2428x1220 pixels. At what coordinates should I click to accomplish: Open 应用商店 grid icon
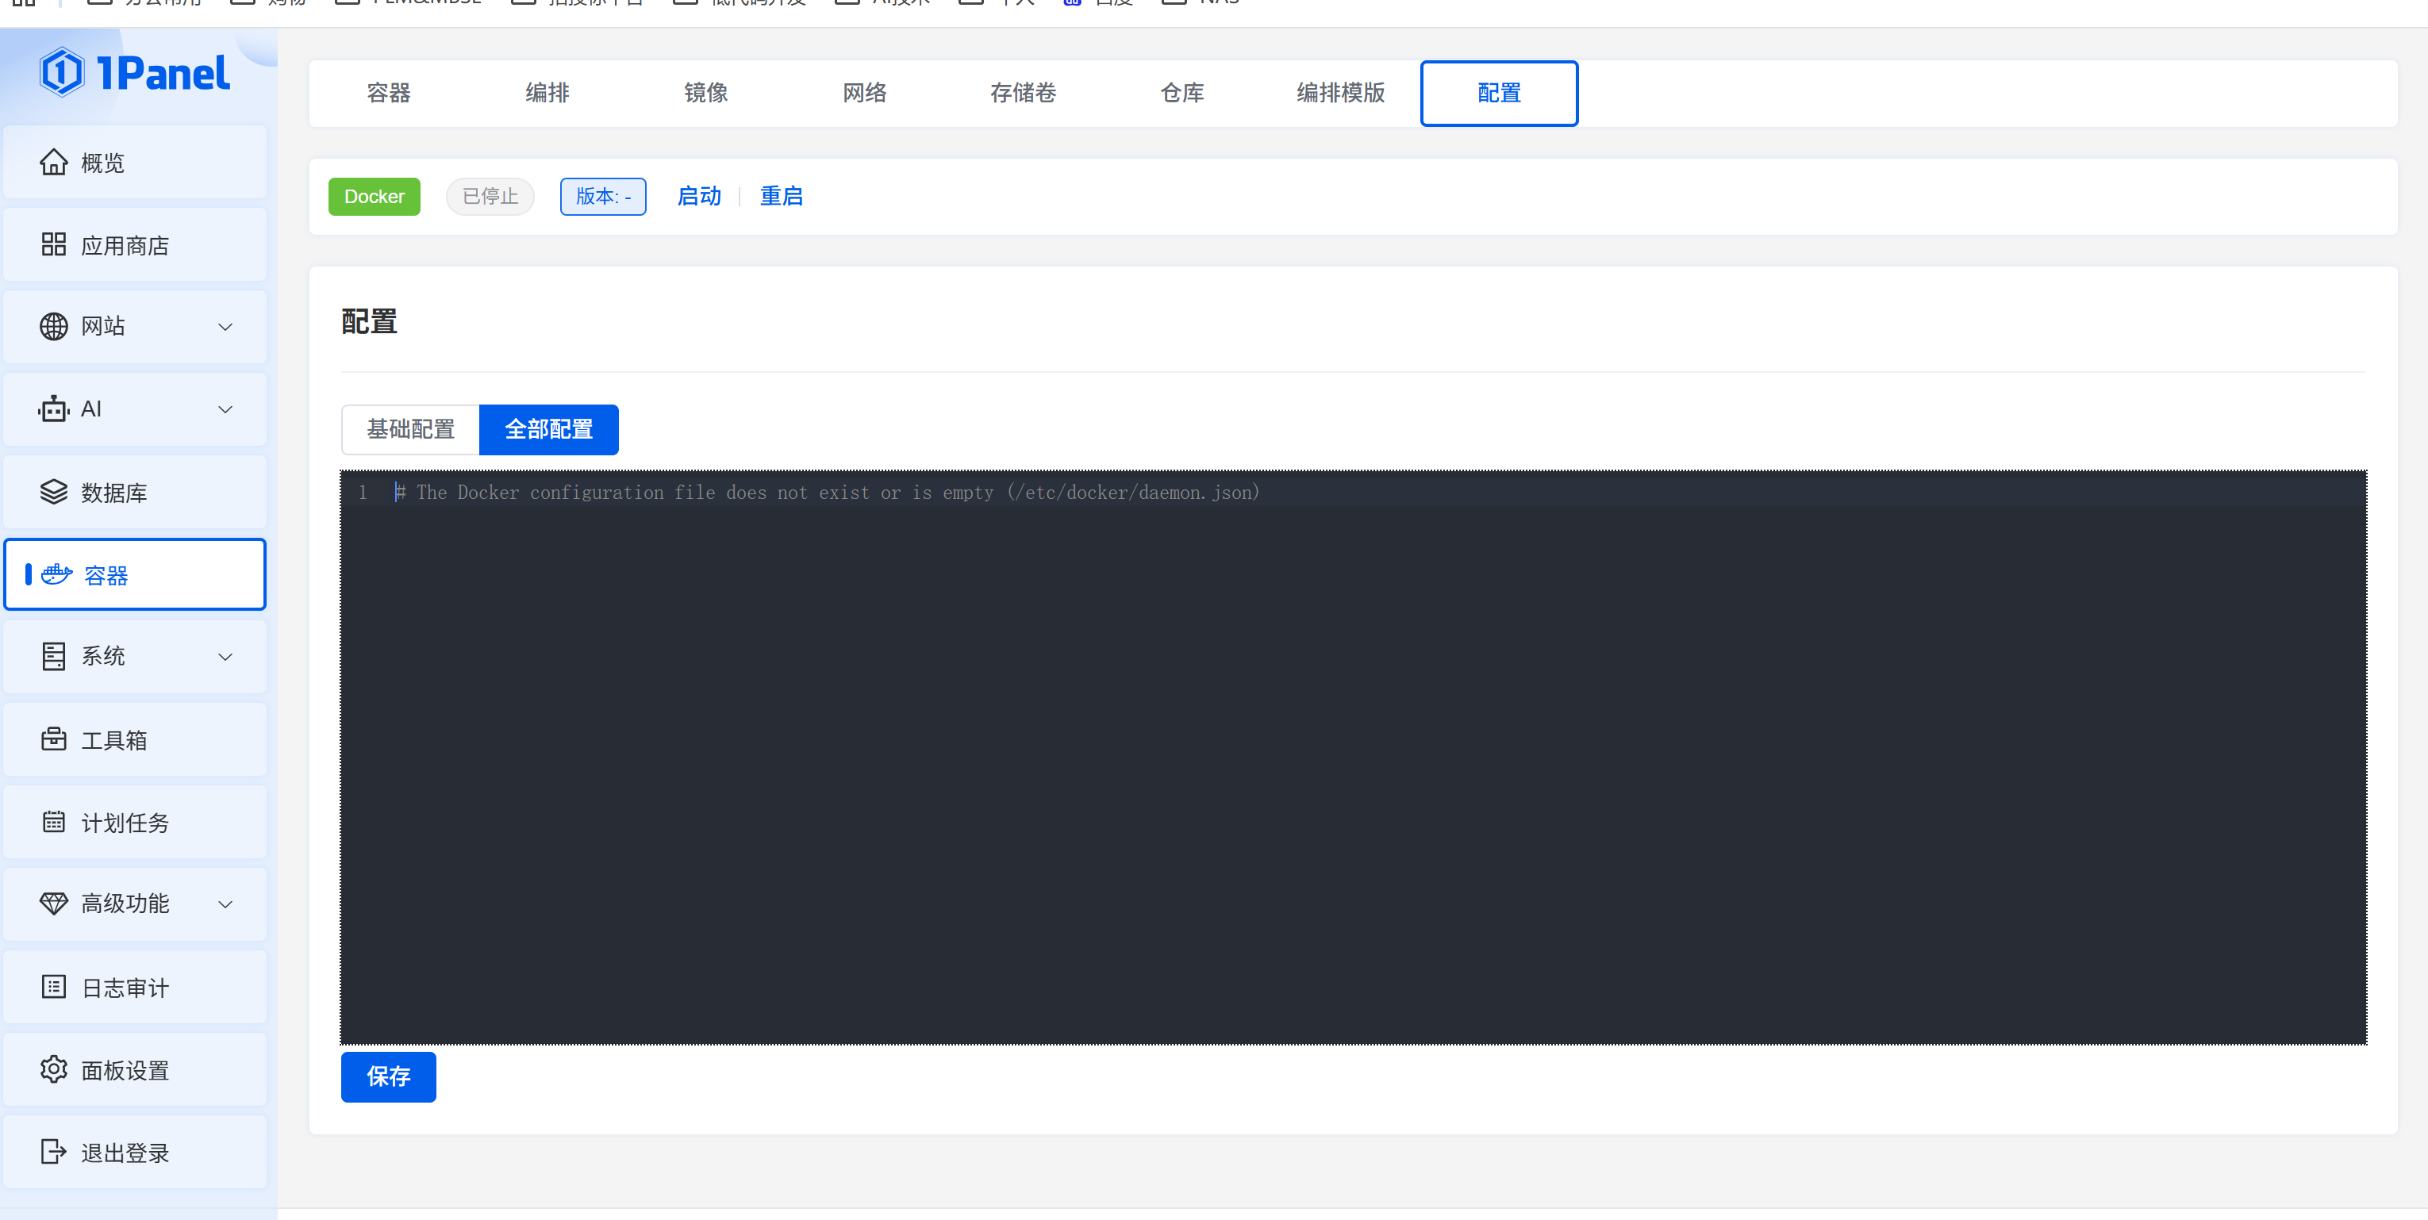54,245
